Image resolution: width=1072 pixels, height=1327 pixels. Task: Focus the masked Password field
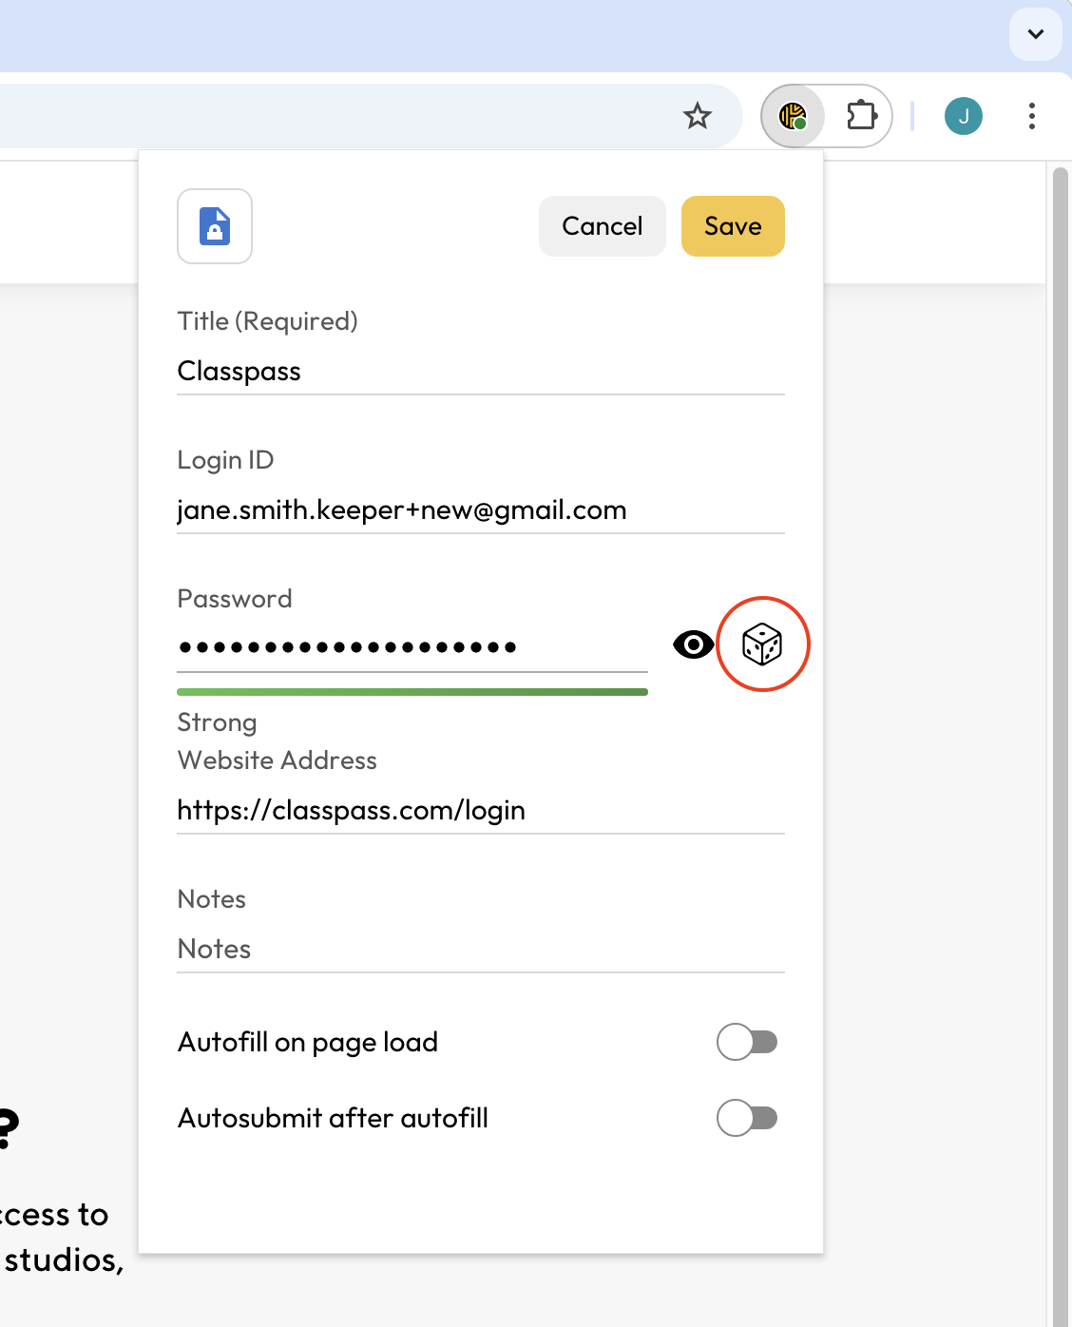412,647
